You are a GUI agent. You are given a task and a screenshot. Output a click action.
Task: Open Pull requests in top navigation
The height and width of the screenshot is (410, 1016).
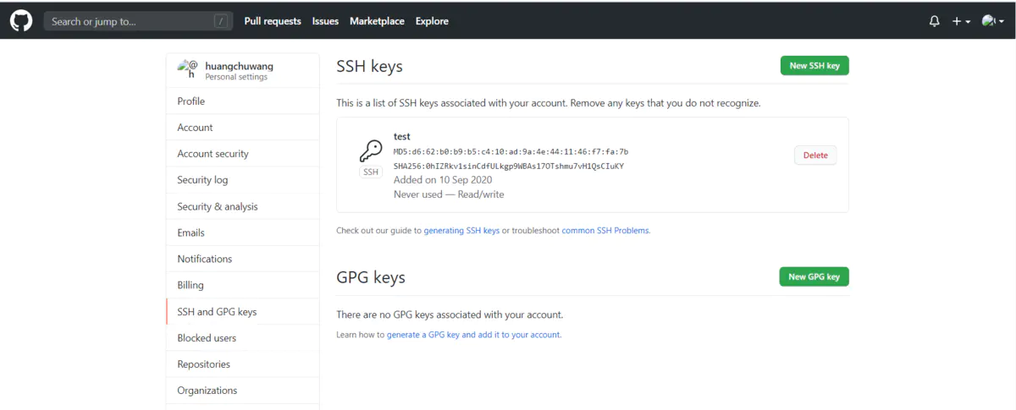273,21
